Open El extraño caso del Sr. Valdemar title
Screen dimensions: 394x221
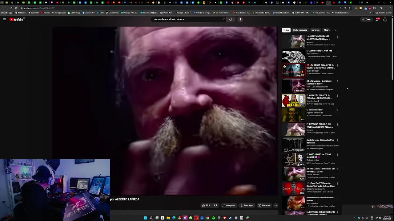[320, 126]
